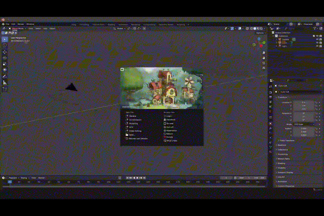Play the animation in reverse
Screen dimensions: 324x216
pyautogui.click(x=134, y=178)
